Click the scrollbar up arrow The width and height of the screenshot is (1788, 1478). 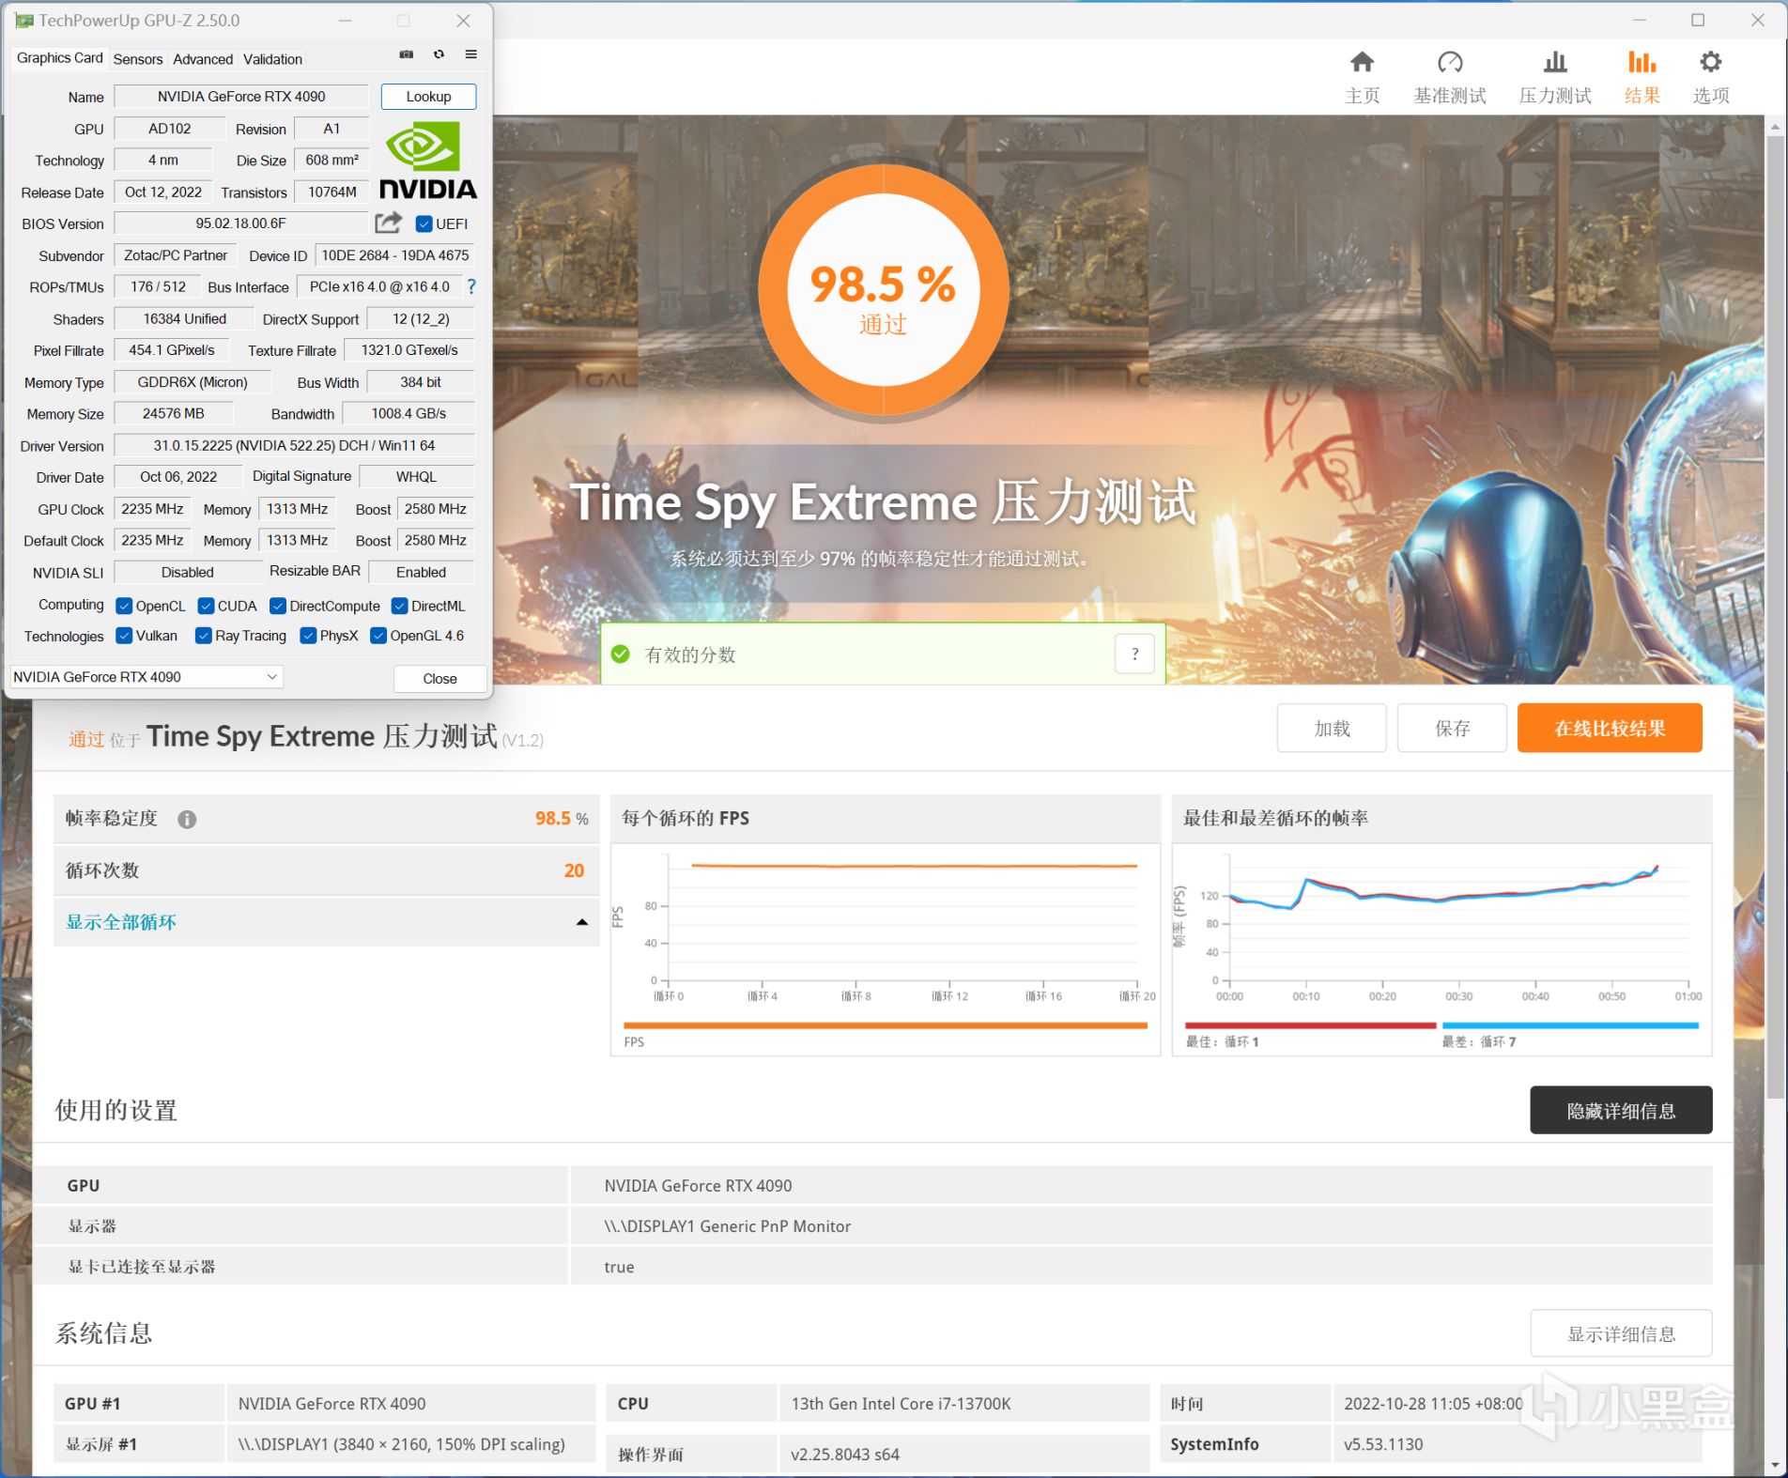(x=1775, y=126)
